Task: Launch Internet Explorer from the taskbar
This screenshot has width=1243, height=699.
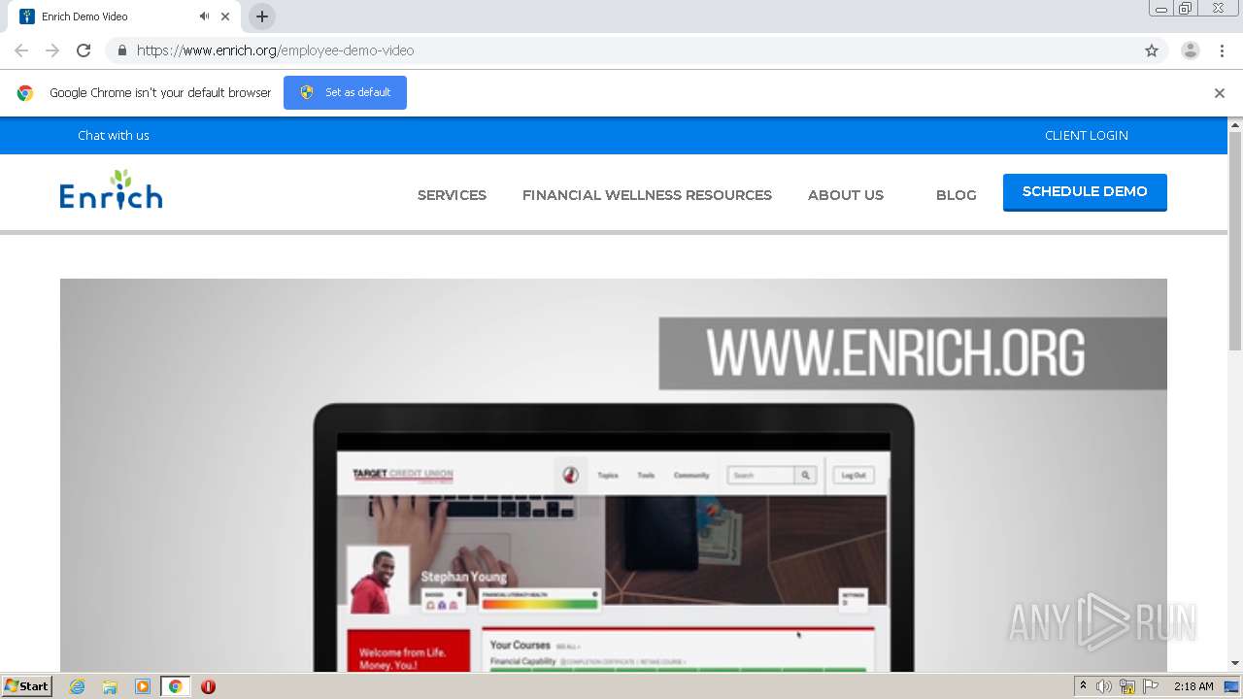Action: (x=77, y=686)
